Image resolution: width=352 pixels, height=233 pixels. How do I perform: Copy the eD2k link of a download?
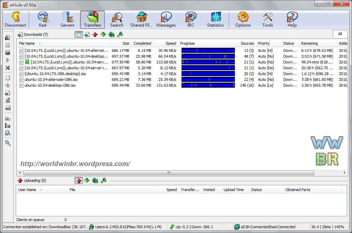coord(8,108)
